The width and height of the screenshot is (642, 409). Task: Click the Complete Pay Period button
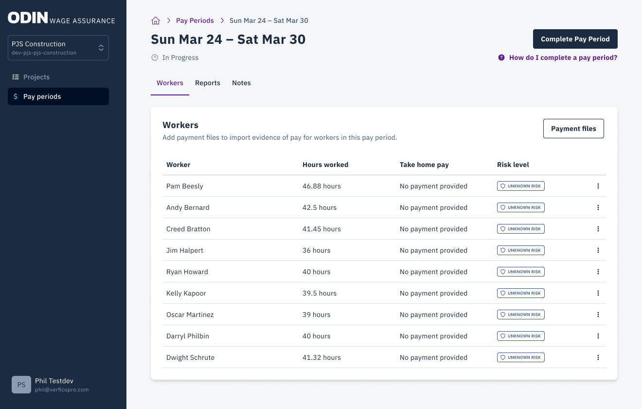[575, 39]
